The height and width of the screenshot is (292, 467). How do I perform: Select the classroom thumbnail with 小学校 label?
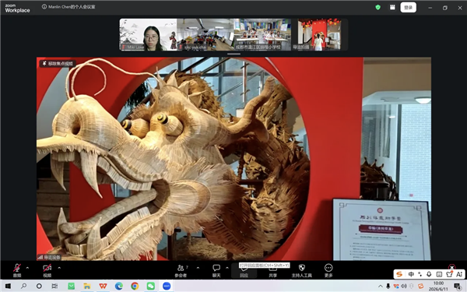262,34
